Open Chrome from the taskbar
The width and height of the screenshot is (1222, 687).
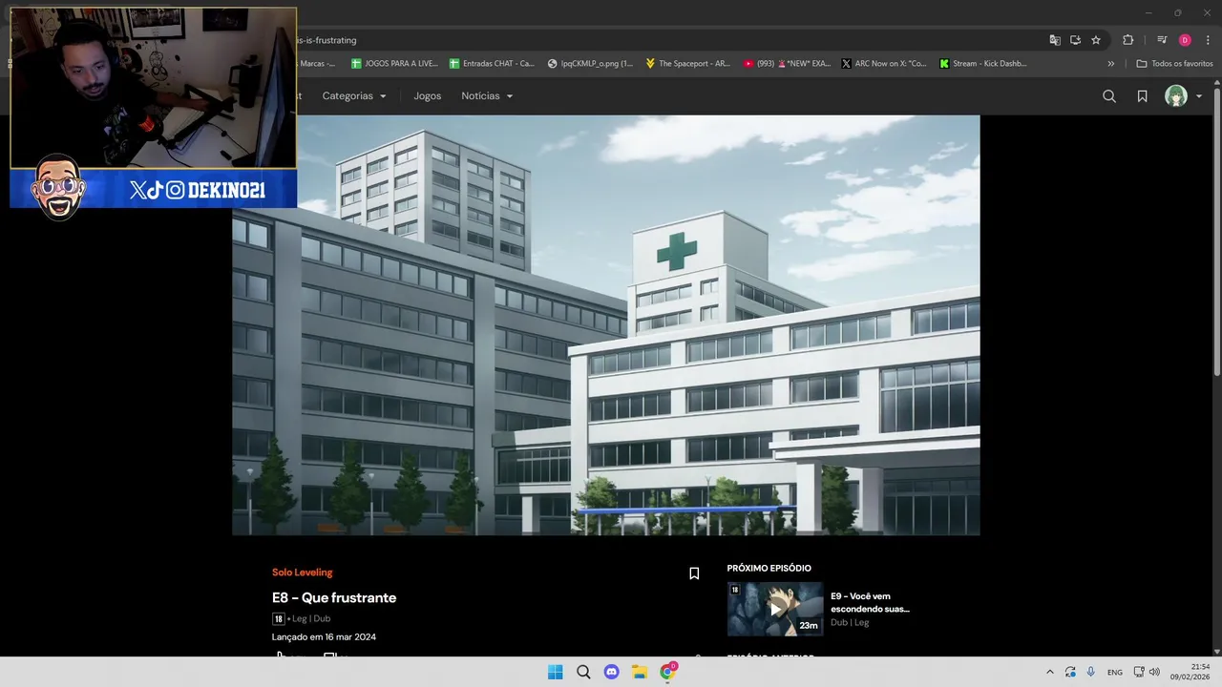coord(668,672)
